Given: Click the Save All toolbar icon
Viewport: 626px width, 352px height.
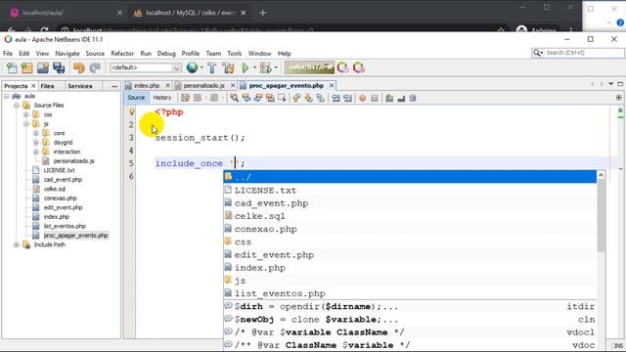Looking at the screenshot, I should click(x=59, y=67).
